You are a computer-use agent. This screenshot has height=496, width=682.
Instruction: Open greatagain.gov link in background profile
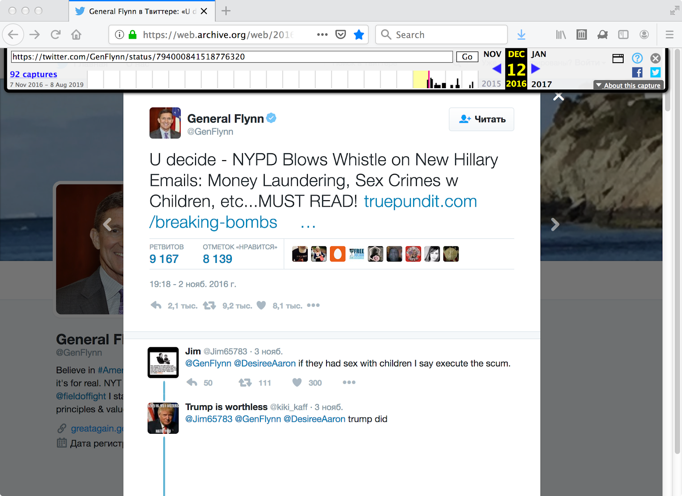97,428
